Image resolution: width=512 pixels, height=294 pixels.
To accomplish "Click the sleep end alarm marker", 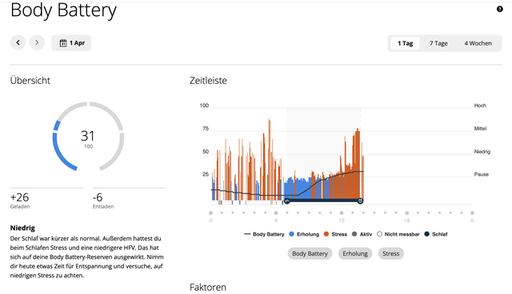I will 360,201.
